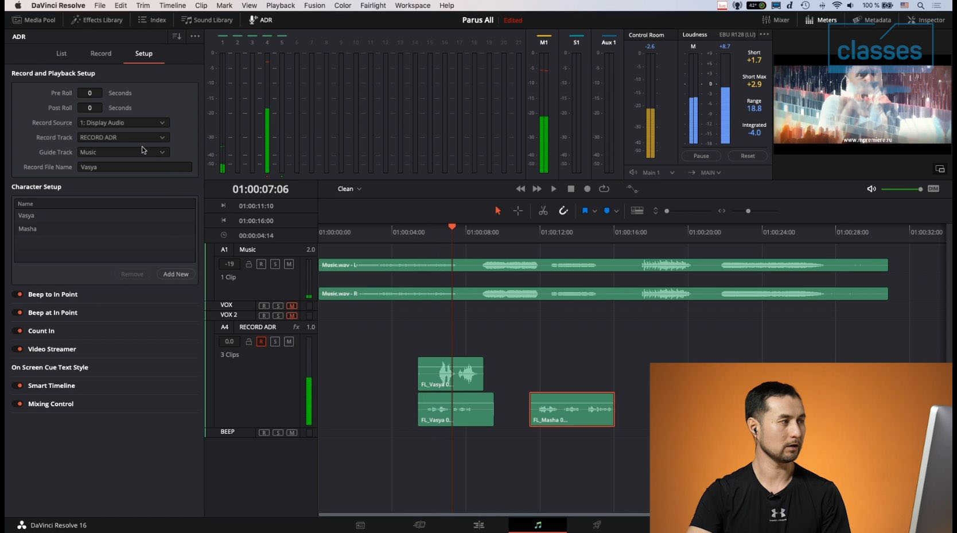Toggle loop playback
This screenshot has height=533, width=957.
tap(604, 189)
